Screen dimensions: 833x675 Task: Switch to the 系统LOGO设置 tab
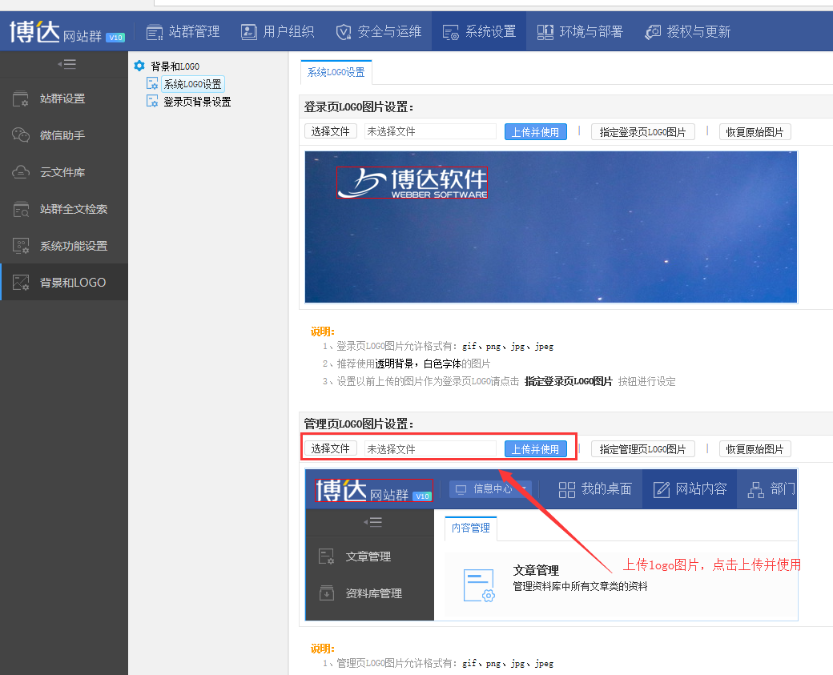tap(336, 72)
